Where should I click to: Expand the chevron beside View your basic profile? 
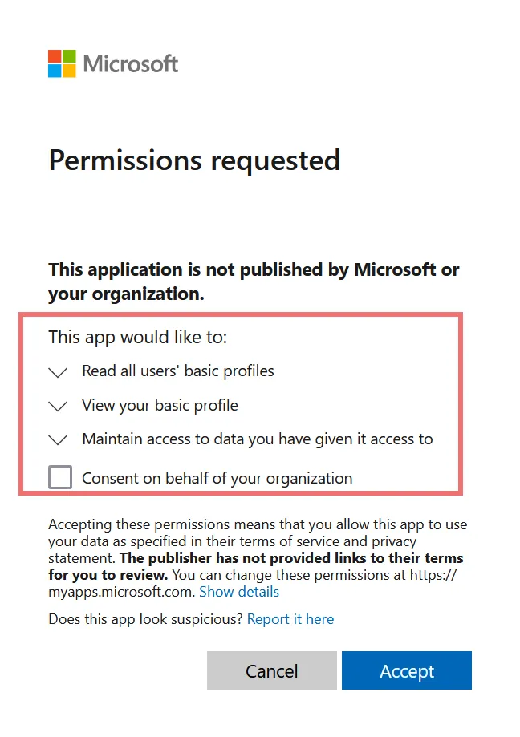pos(58,406)
